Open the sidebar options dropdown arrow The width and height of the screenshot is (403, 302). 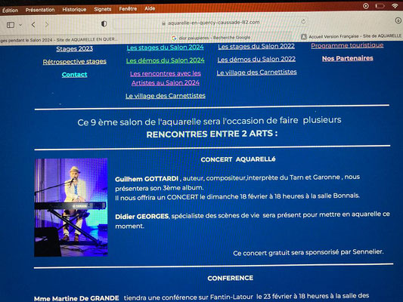(x=20, y=25)
